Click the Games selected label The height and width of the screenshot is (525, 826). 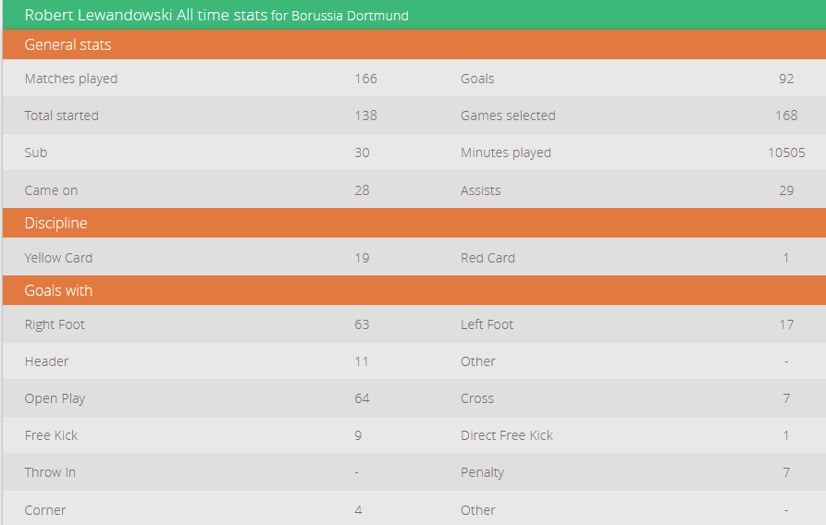click(508, 116)
